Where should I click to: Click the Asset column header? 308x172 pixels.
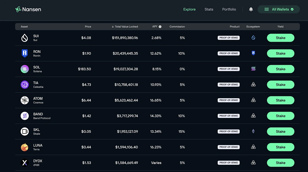click(x=24, y=27)
